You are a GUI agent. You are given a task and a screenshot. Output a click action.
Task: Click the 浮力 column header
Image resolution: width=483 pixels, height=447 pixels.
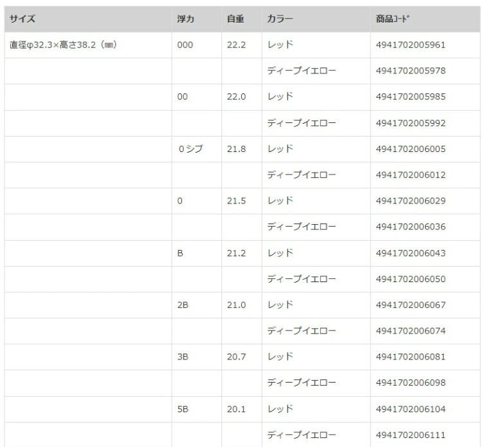pyautogui.click(x=186, y=19)
